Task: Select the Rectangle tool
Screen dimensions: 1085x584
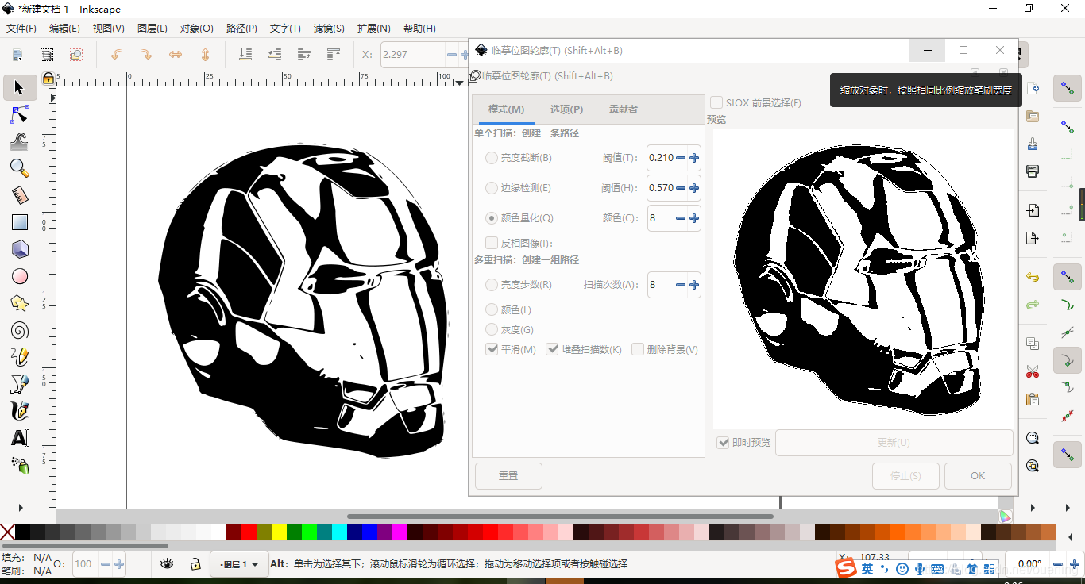Action: 20,222
